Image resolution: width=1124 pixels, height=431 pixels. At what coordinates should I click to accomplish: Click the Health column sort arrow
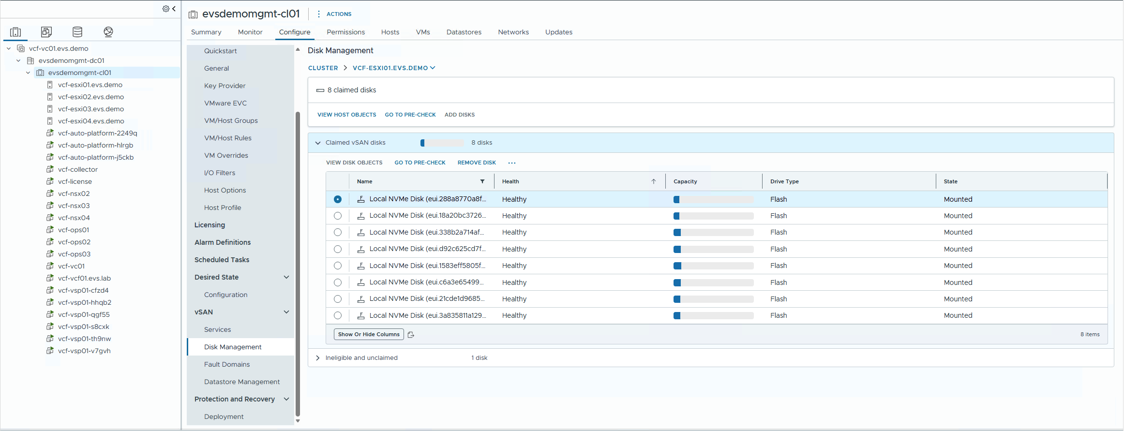coord(653,181)
